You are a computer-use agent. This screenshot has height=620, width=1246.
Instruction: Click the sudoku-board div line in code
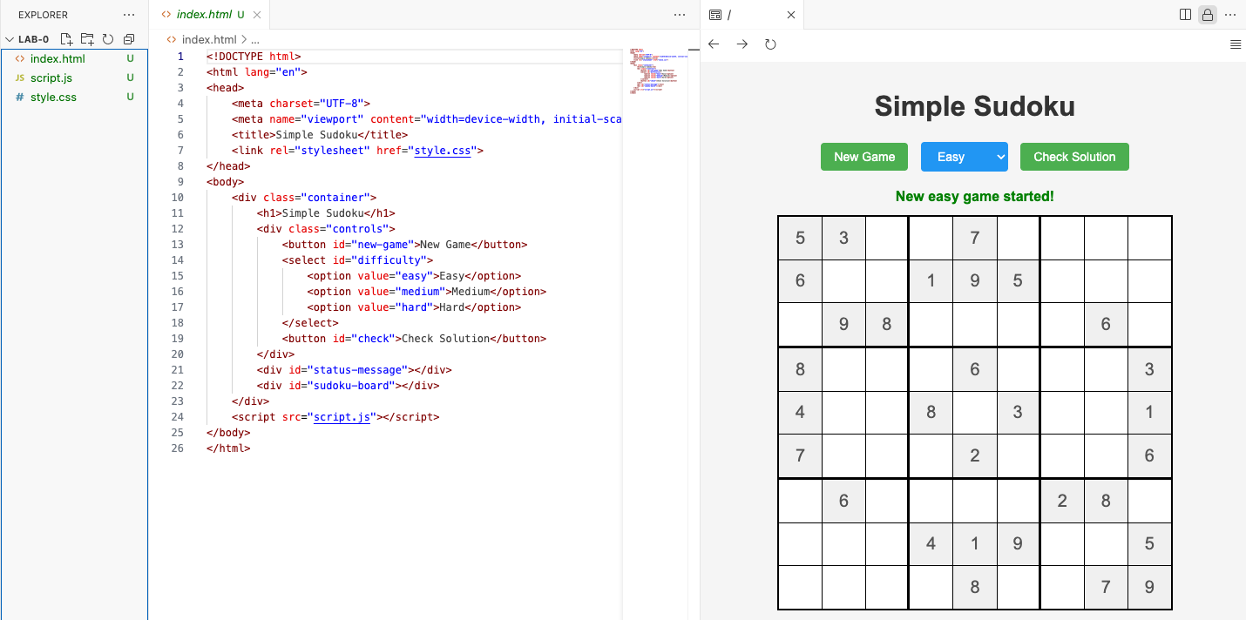coord(348,386)
